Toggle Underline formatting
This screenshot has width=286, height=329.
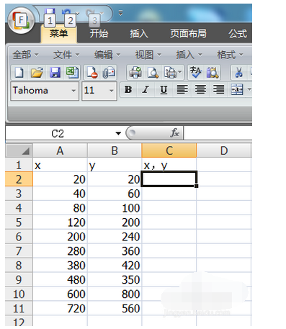(x=164, y=90)
